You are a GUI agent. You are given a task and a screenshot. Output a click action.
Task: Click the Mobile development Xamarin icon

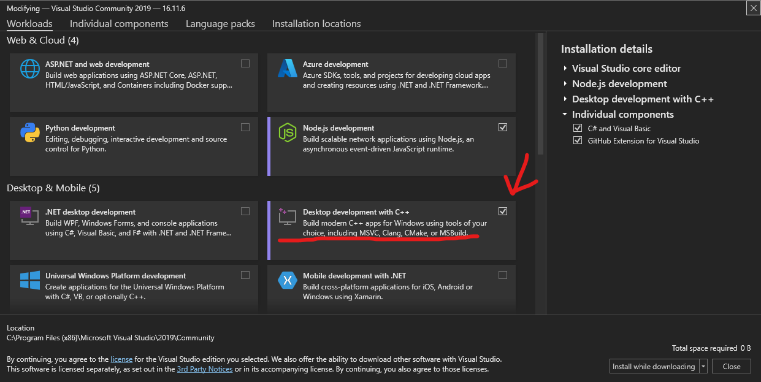pyautogui.click(x=288, y=280)
